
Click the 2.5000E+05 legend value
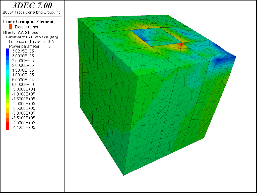tap(23, 61)
